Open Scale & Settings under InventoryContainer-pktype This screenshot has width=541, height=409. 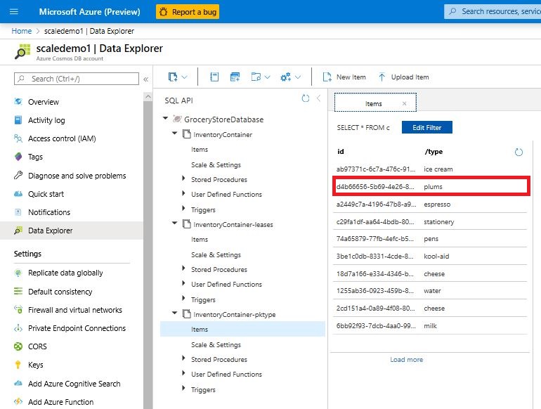[x=216, y=345]
